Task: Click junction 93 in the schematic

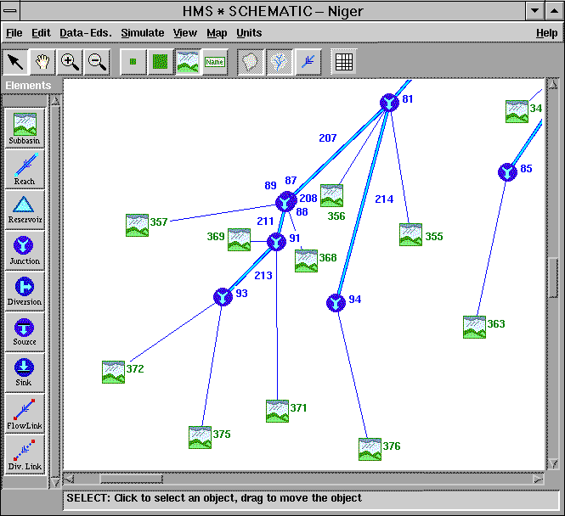Action: [222, 297]
